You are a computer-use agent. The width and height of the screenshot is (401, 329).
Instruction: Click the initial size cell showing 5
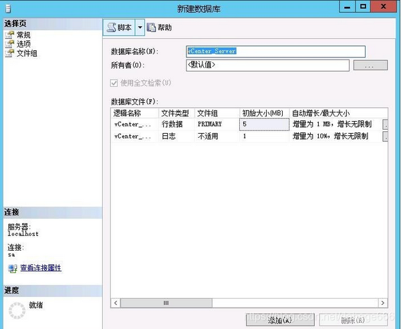pos(264,124)
